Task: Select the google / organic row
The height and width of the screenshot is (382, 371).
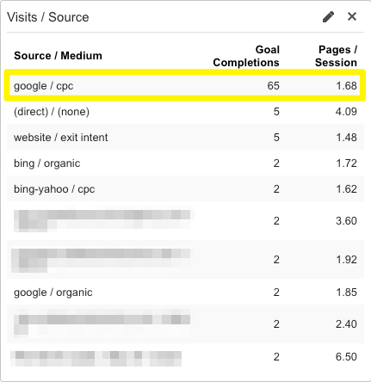Action: click(x=185, y=293)
